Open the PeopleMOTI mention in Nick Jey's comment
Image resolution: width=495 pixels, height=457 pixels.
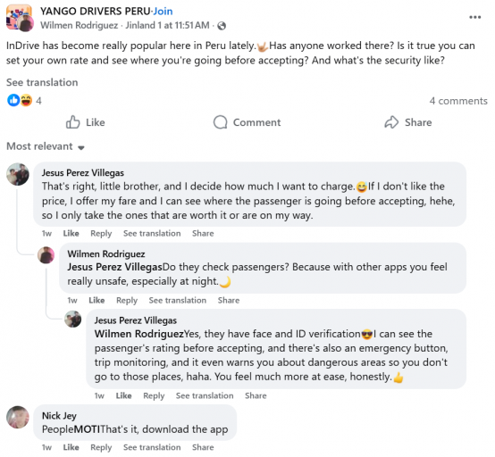pos(71,429)
